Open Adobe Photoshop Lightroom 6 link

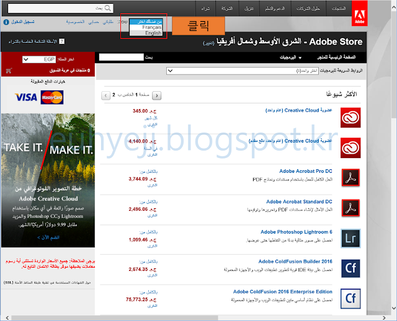coord(297,232)
